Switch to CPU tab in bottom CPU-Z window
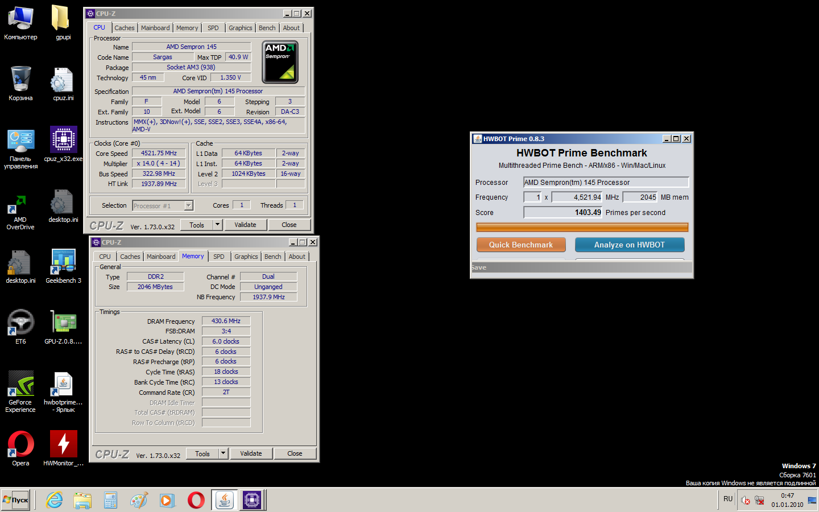Screen dimensions: 819x512 click(x=105, y=257)
